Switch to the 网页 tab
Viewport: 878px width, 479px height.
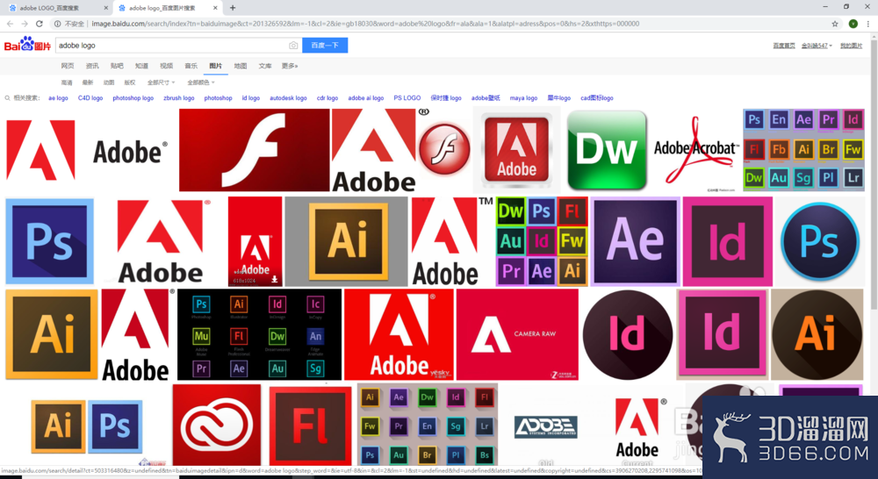pyautogui.click(x=68, y=66)
